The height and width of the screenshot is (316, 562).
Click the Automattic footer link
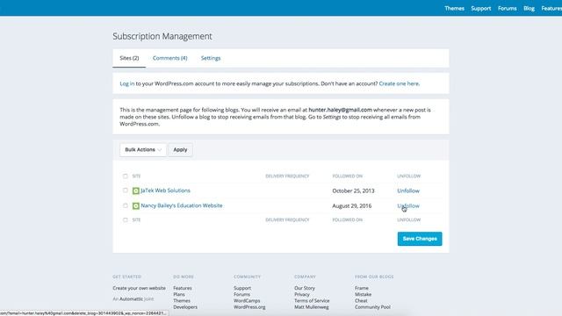coord(131,298)
